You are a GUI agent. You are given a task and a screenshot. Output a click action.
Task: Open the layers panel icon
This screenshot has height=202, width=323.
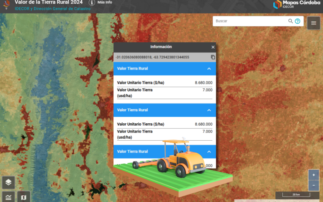pos(8,183)
